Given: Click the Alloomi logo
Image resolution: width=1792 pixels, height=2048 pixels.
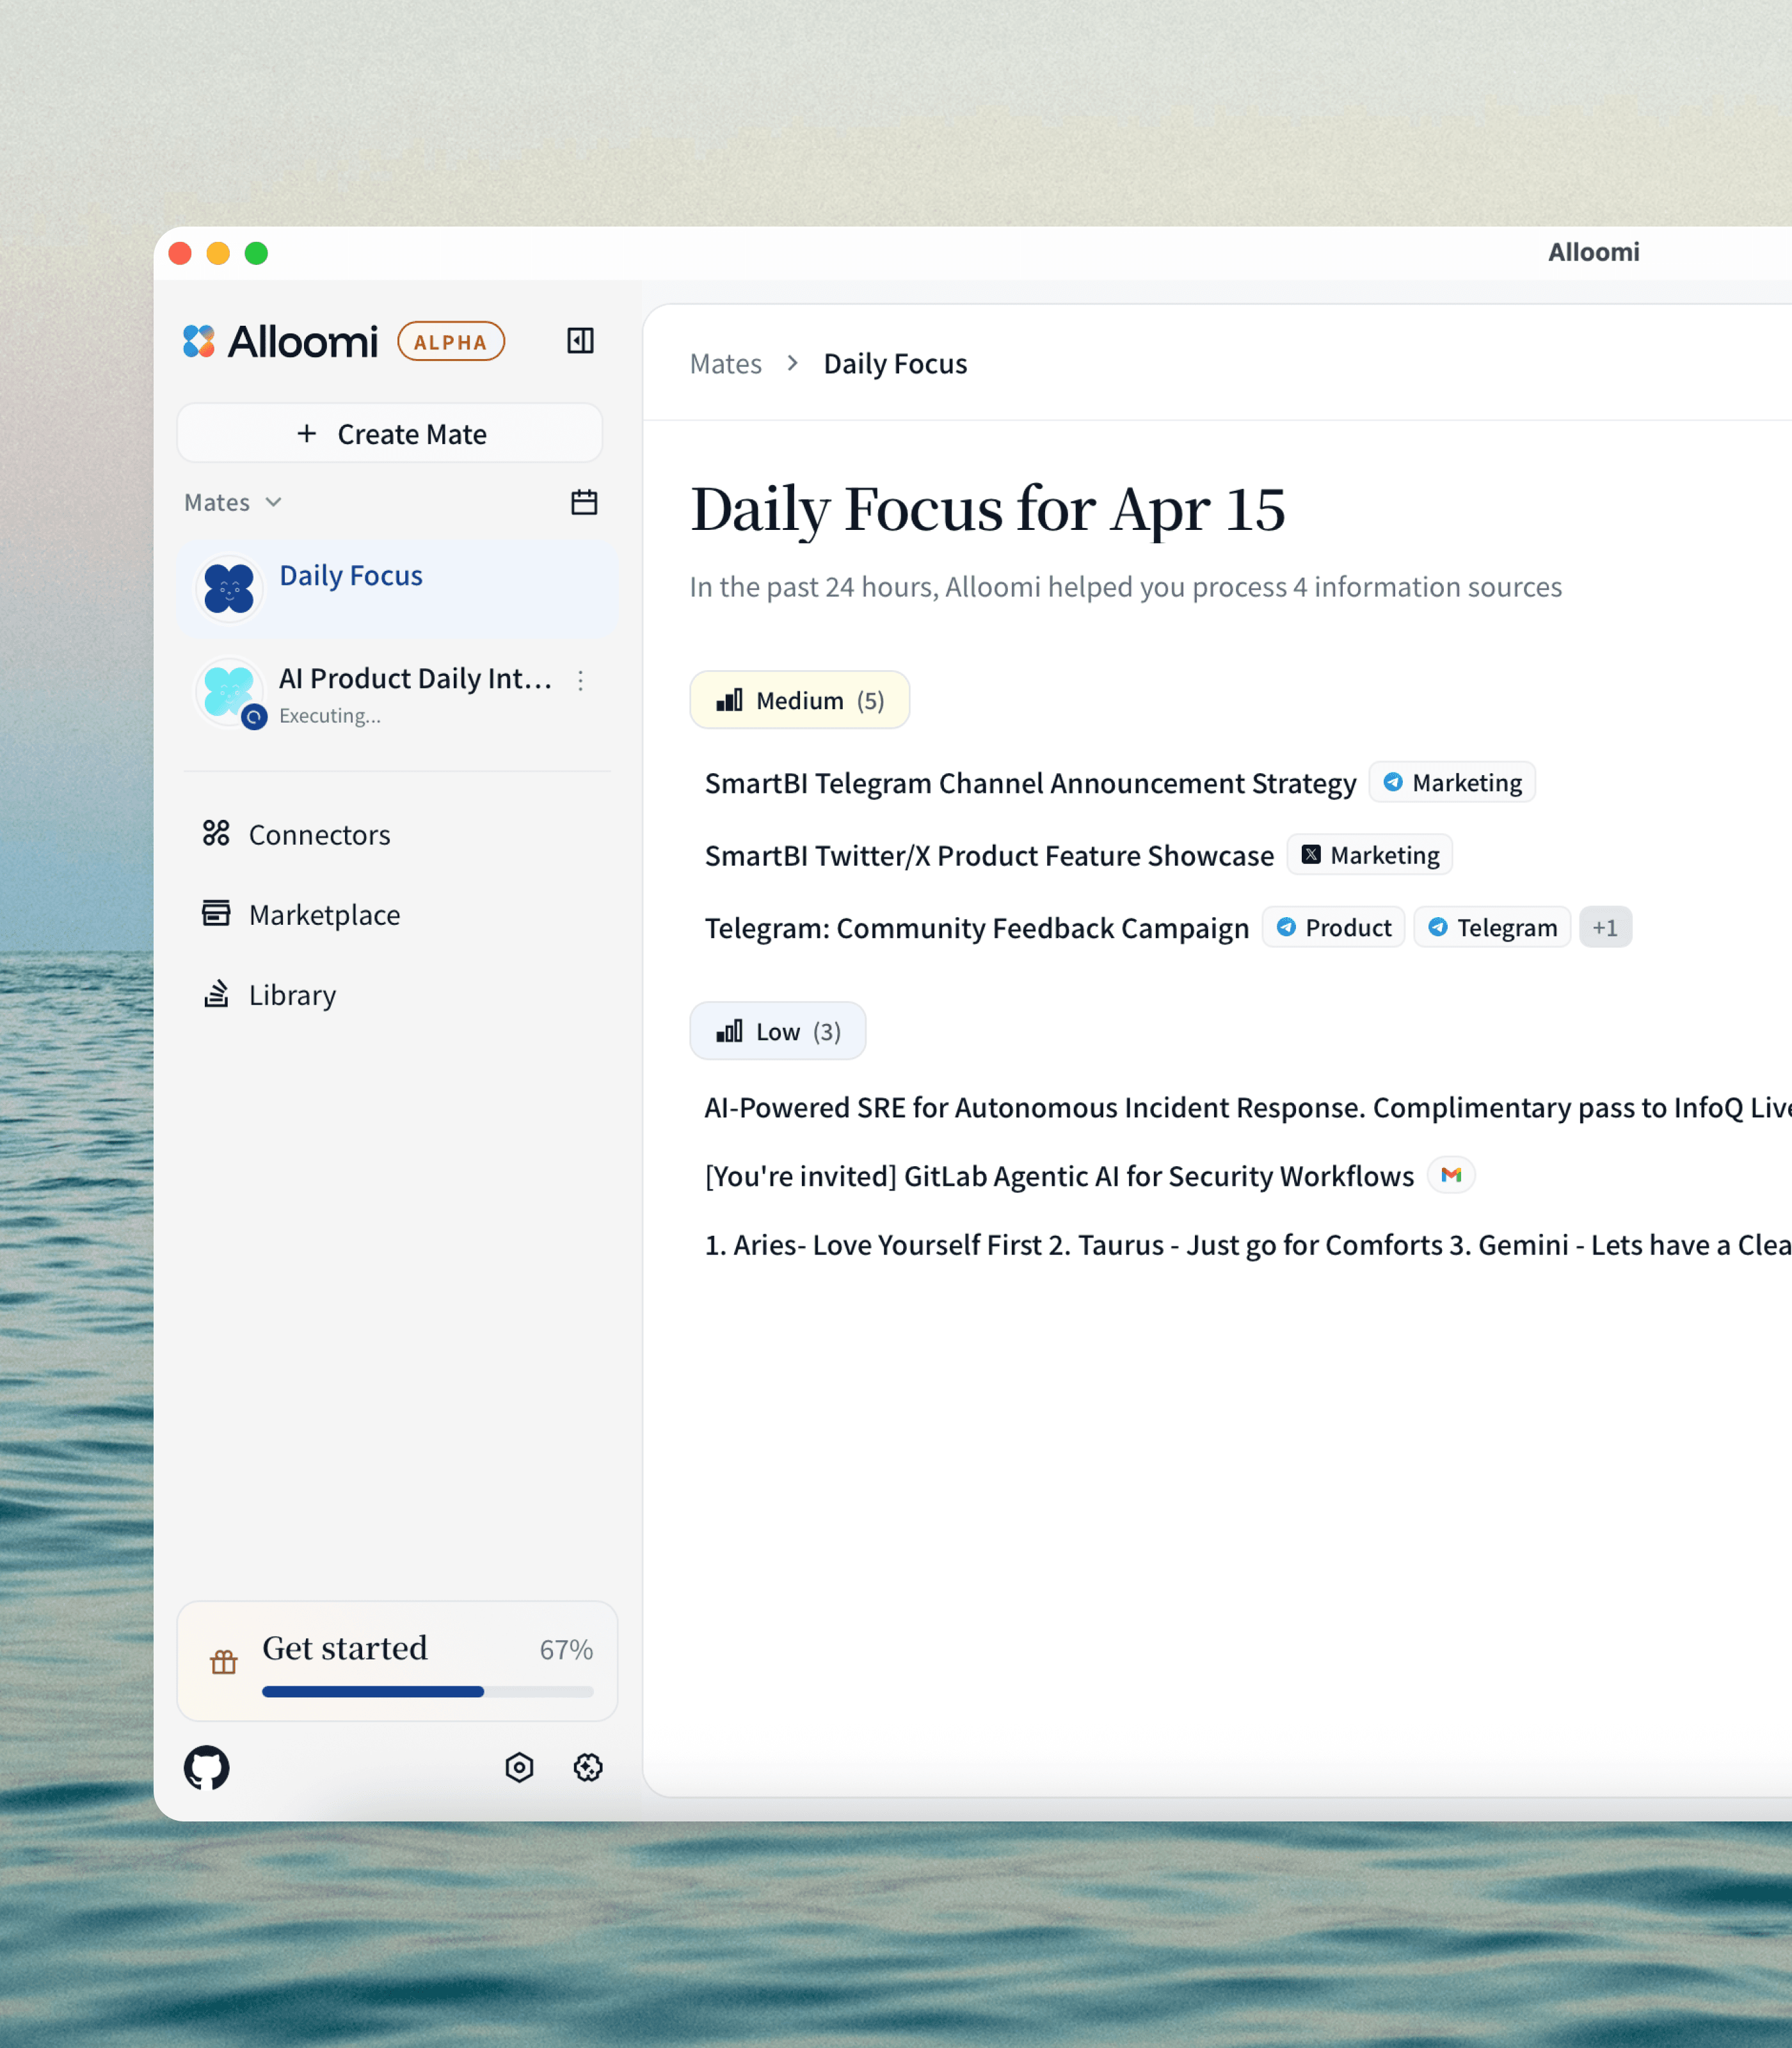Looking at the screenshot, I should 280,341.
